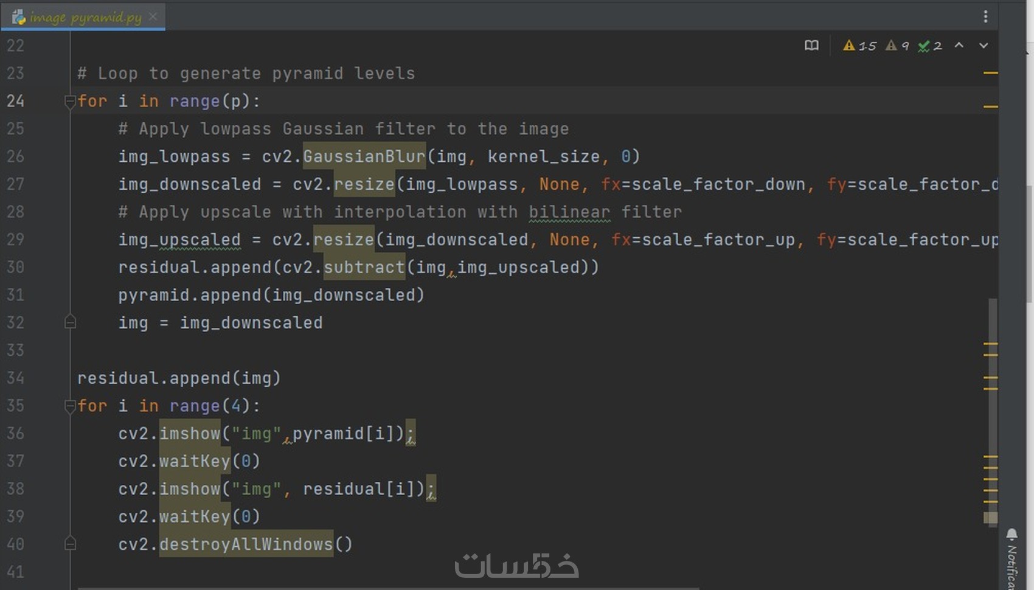The height and width of the screenshot is (590, 1034).
Task: Toggle Reader Mode book icon
Action: 811,46
